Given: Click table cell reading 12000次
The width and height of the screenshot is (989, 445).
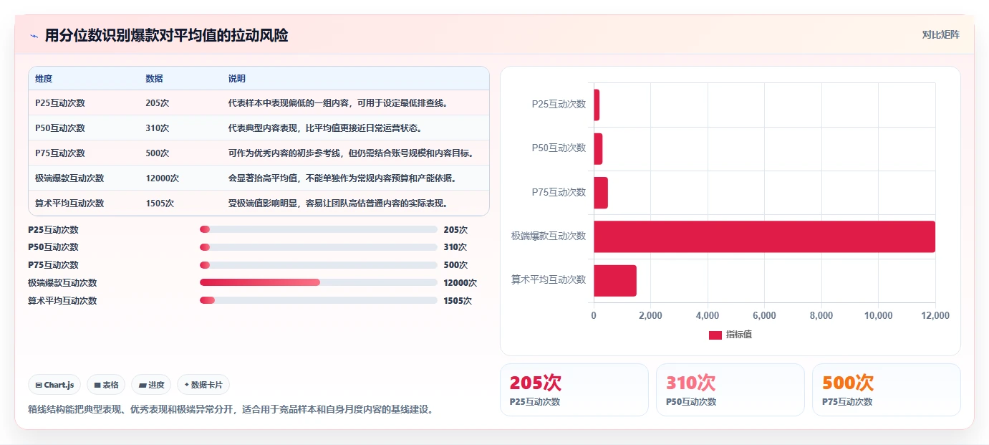Looking at the screenshot, I should [162, 178].
